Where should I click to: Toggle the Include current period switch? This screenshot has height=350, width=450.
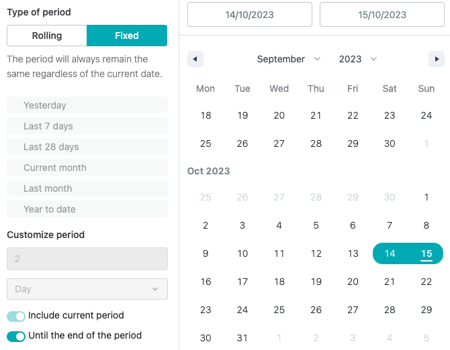16,316
